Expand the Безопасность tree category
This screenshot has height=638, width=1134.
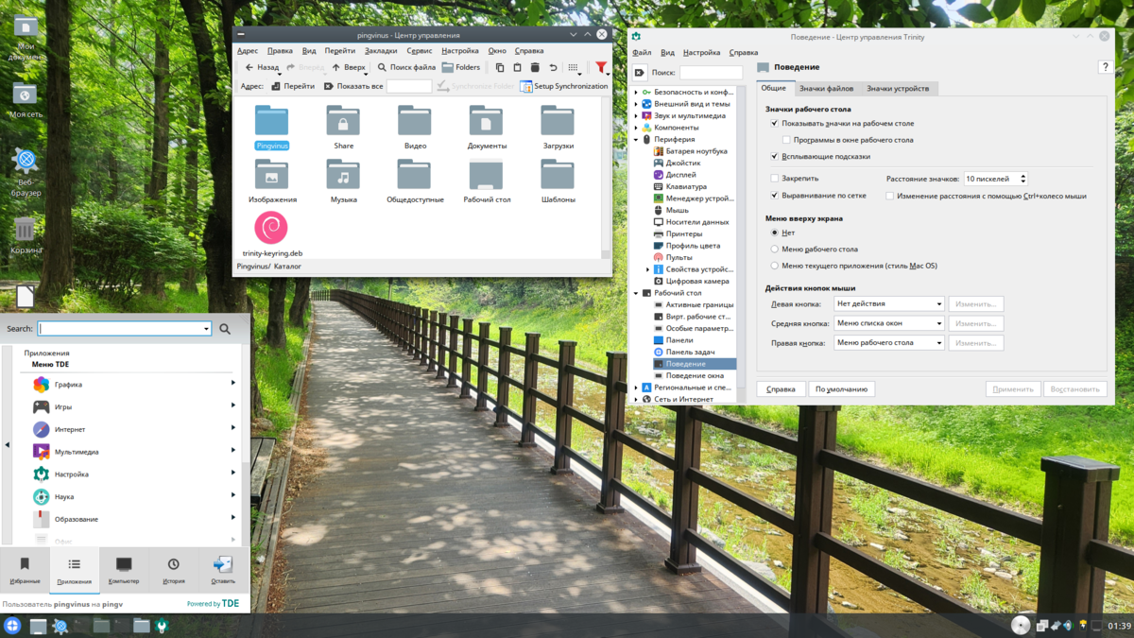tap(636, 93)
